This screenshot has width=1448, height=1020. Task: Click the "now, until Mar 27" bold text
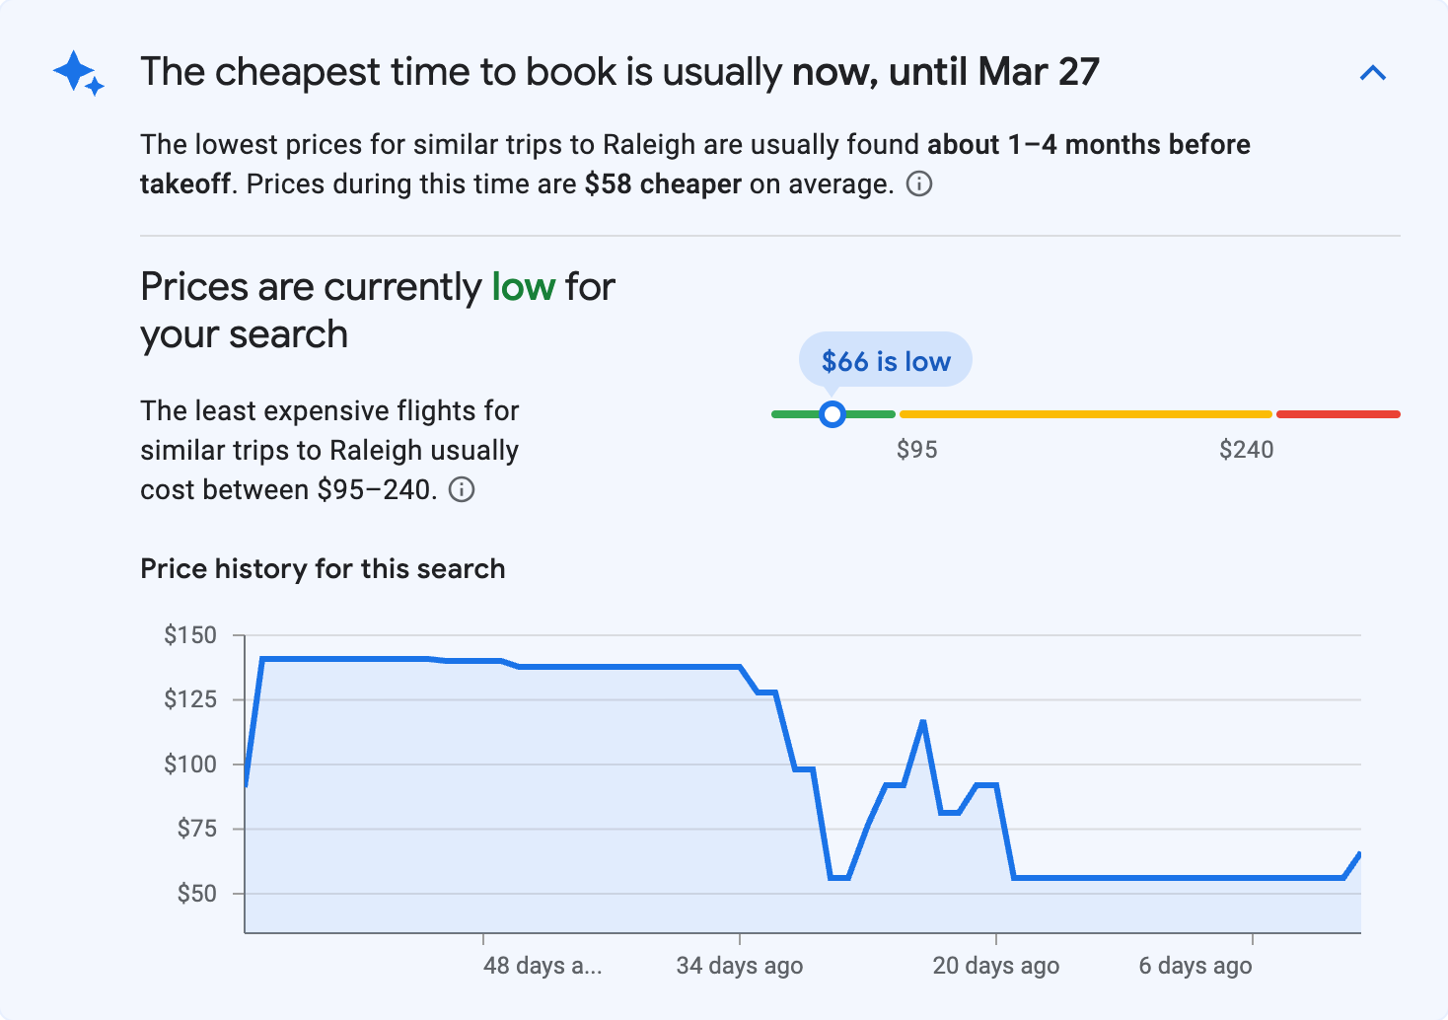tap(947, 71)
